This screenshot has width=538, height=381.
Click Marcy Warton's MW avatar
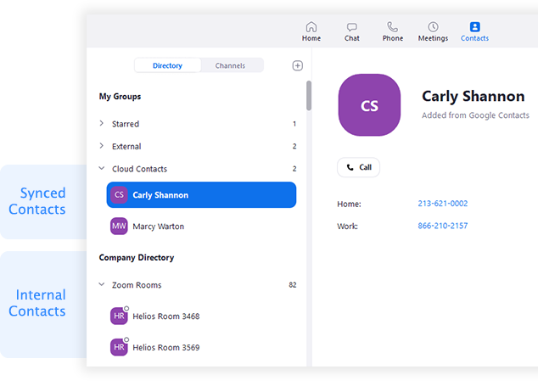(x=120, y=227)
